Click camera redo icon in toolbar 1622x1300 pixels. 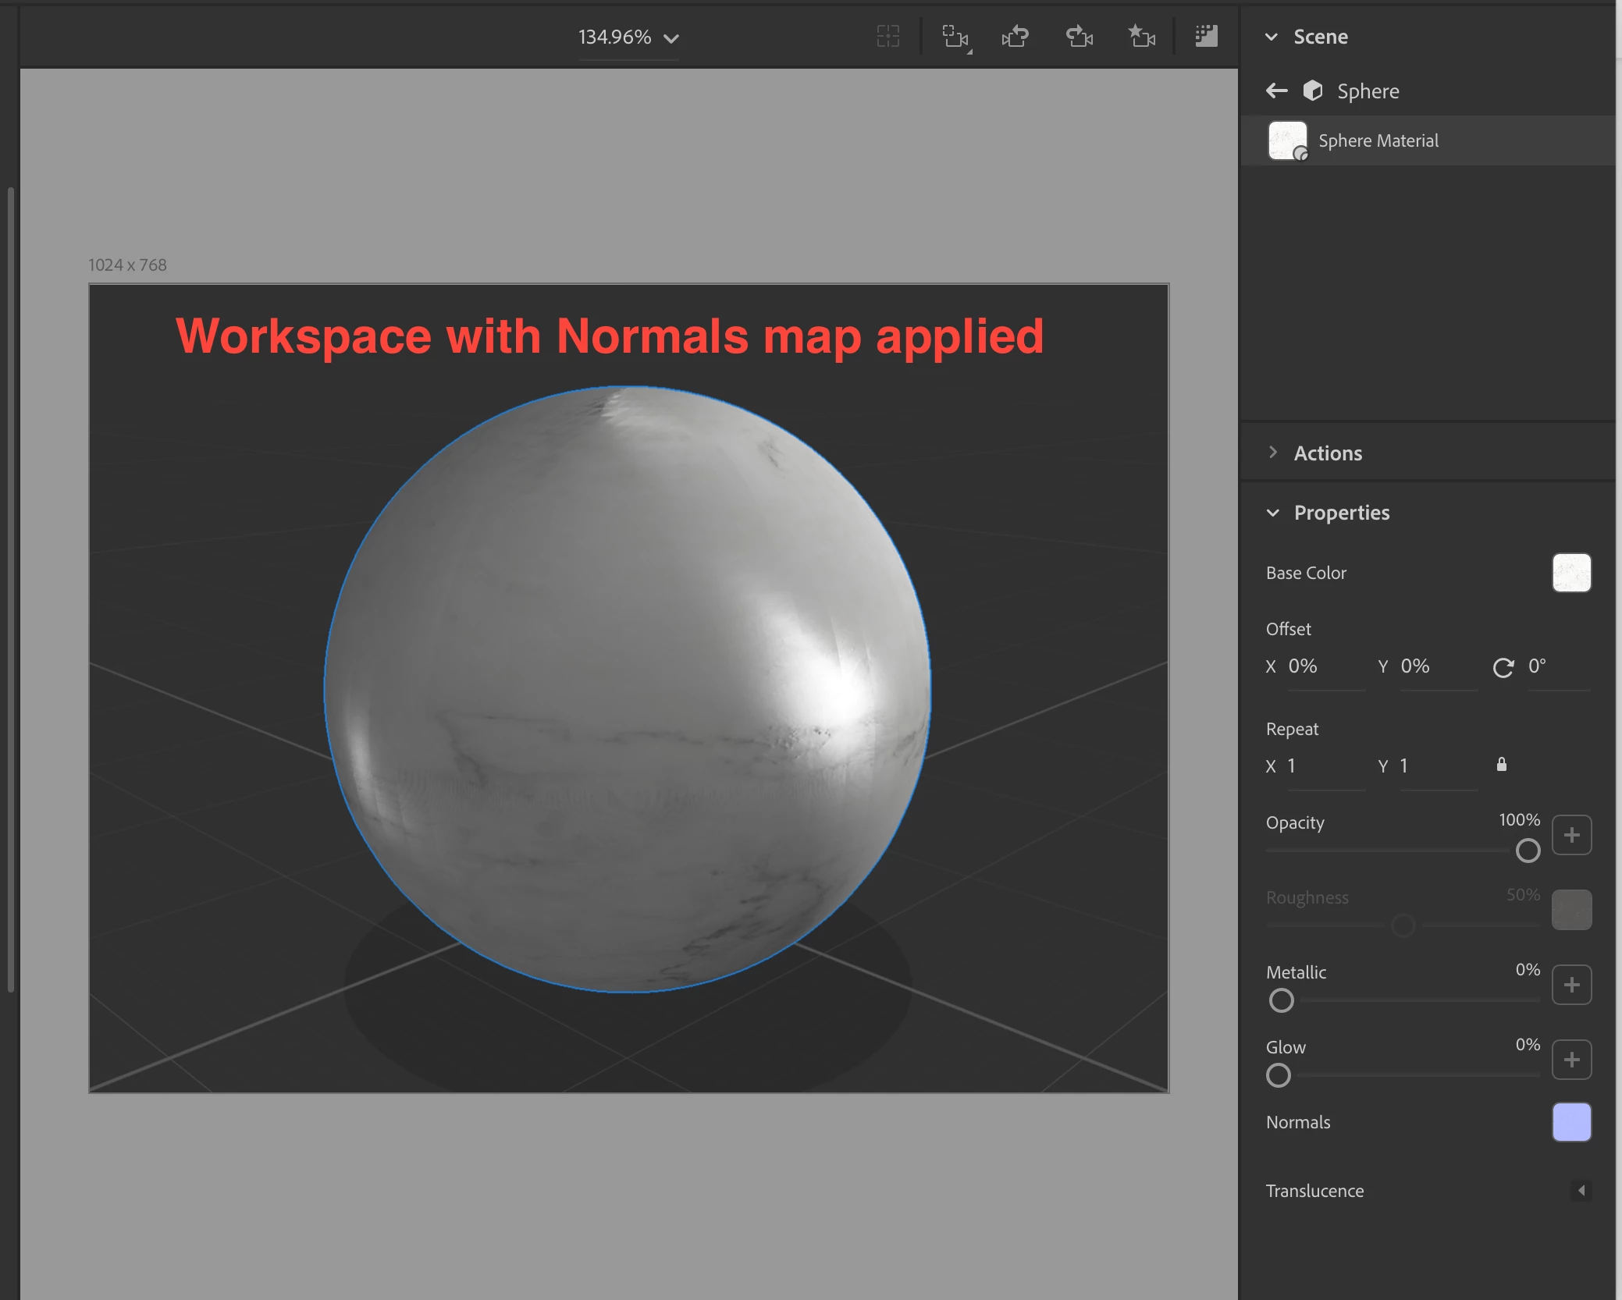pyautogui.click(x=1079, y=37)
